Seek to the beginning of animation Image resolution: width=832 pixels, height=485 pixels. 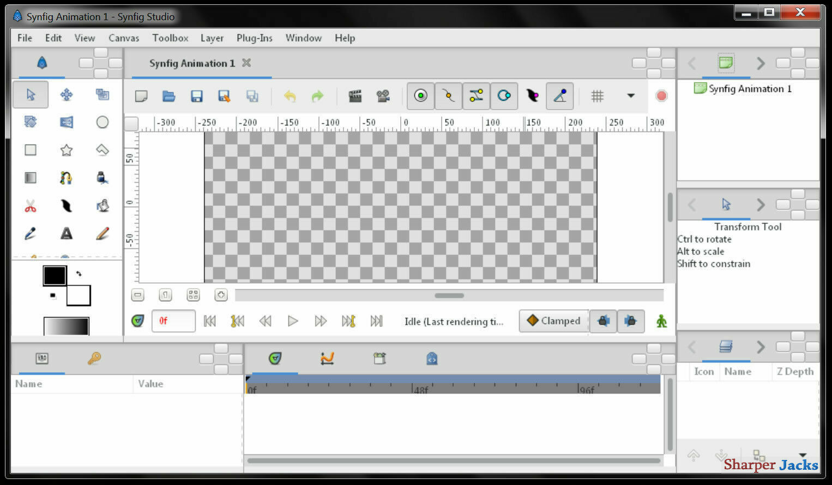pyautogui.click(x=209, y=321)
